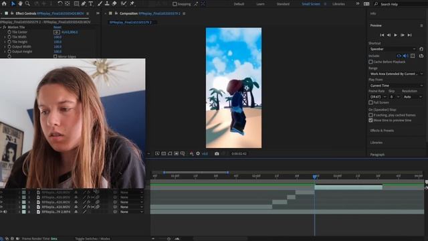Select the Rotation tool
Viewport: 428px width, 241px height.
tap(60, 3)
